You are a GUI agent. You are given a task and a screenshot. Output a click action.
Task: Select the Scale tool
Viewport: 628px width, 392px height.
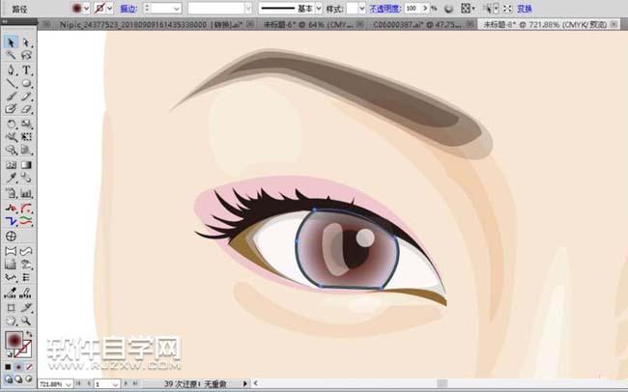point(26,124)
